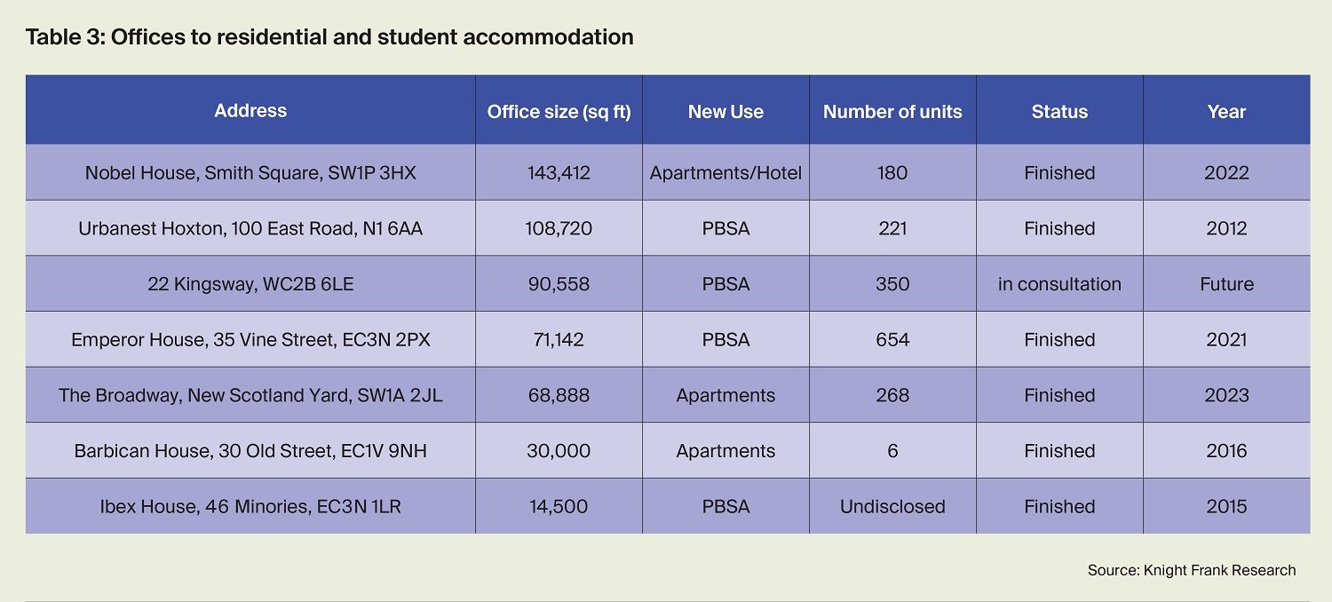Click the Source: Knight Frank Research text
The width and height of the screenshot is (1332, 602).
pos(1192,570)
